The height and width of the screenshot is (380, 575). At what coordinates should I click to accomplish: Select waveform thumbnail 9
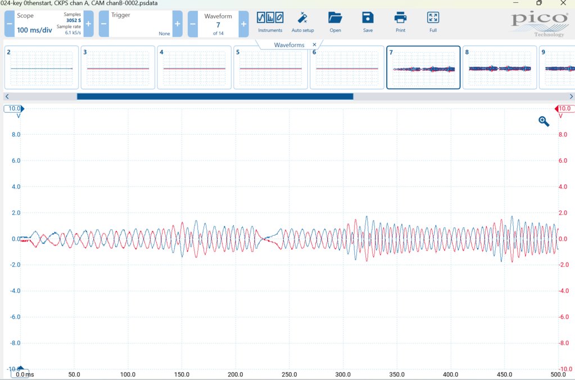point(557,67)
